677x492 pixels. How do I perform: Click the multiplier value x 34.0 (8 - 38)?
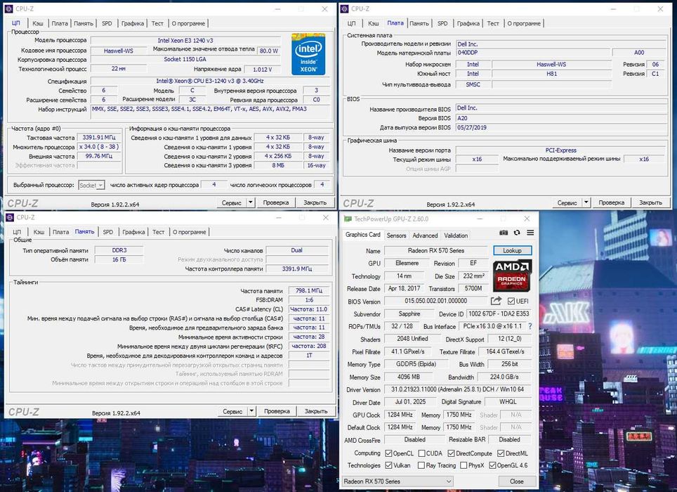point(99,146)
